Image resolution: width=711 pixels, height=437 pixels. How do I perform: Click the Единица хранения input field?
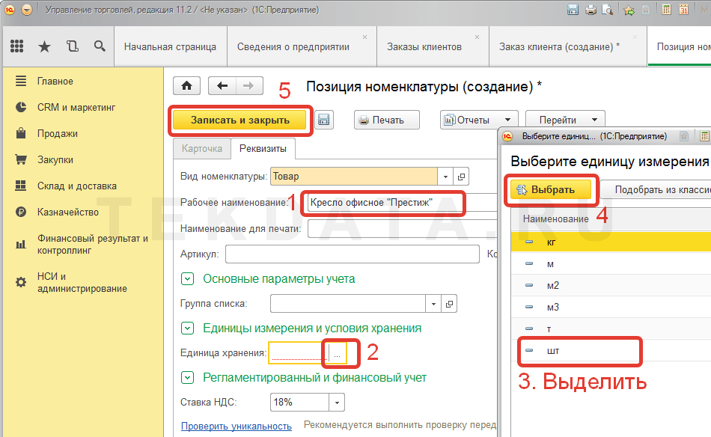[299, 354]
